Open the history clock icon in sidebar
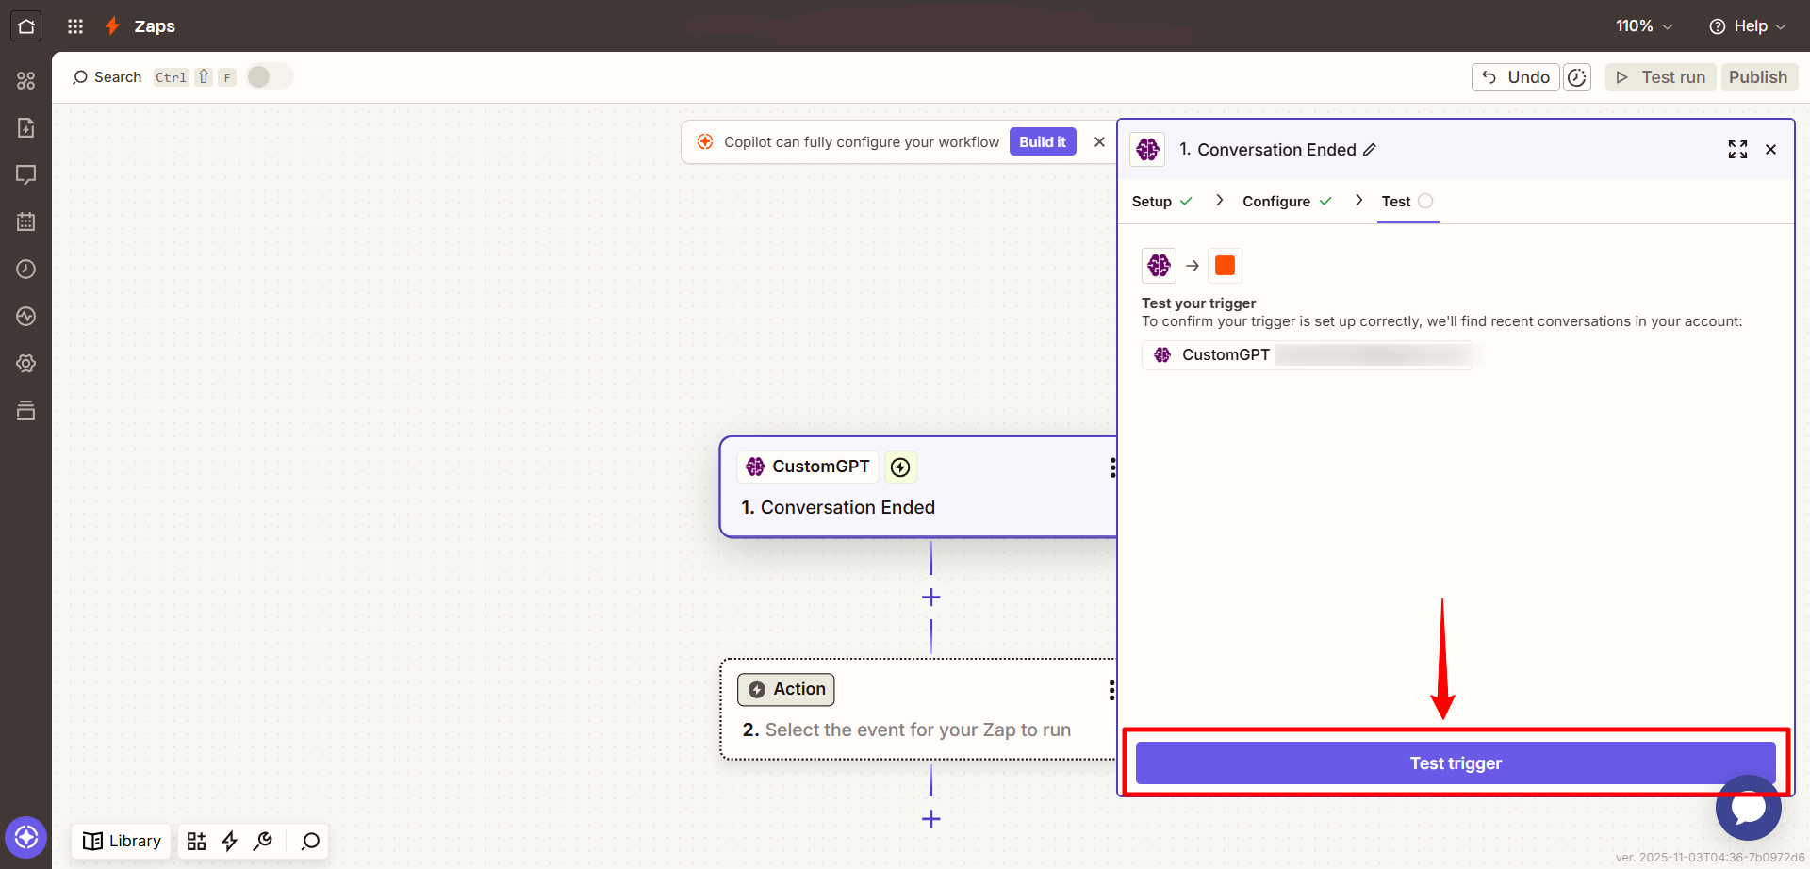This screenshot has width=1810, height=869. 26,270
